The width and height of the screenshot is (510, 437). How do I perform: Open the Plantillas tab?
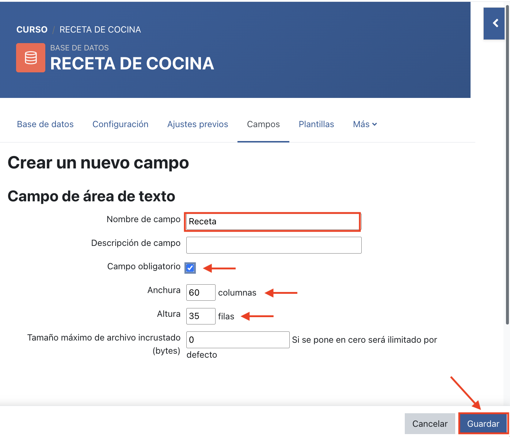click(316, 124)
